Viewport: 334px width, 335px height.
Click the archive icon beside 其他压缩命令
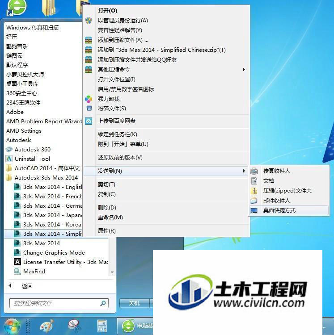coord(89,70)
